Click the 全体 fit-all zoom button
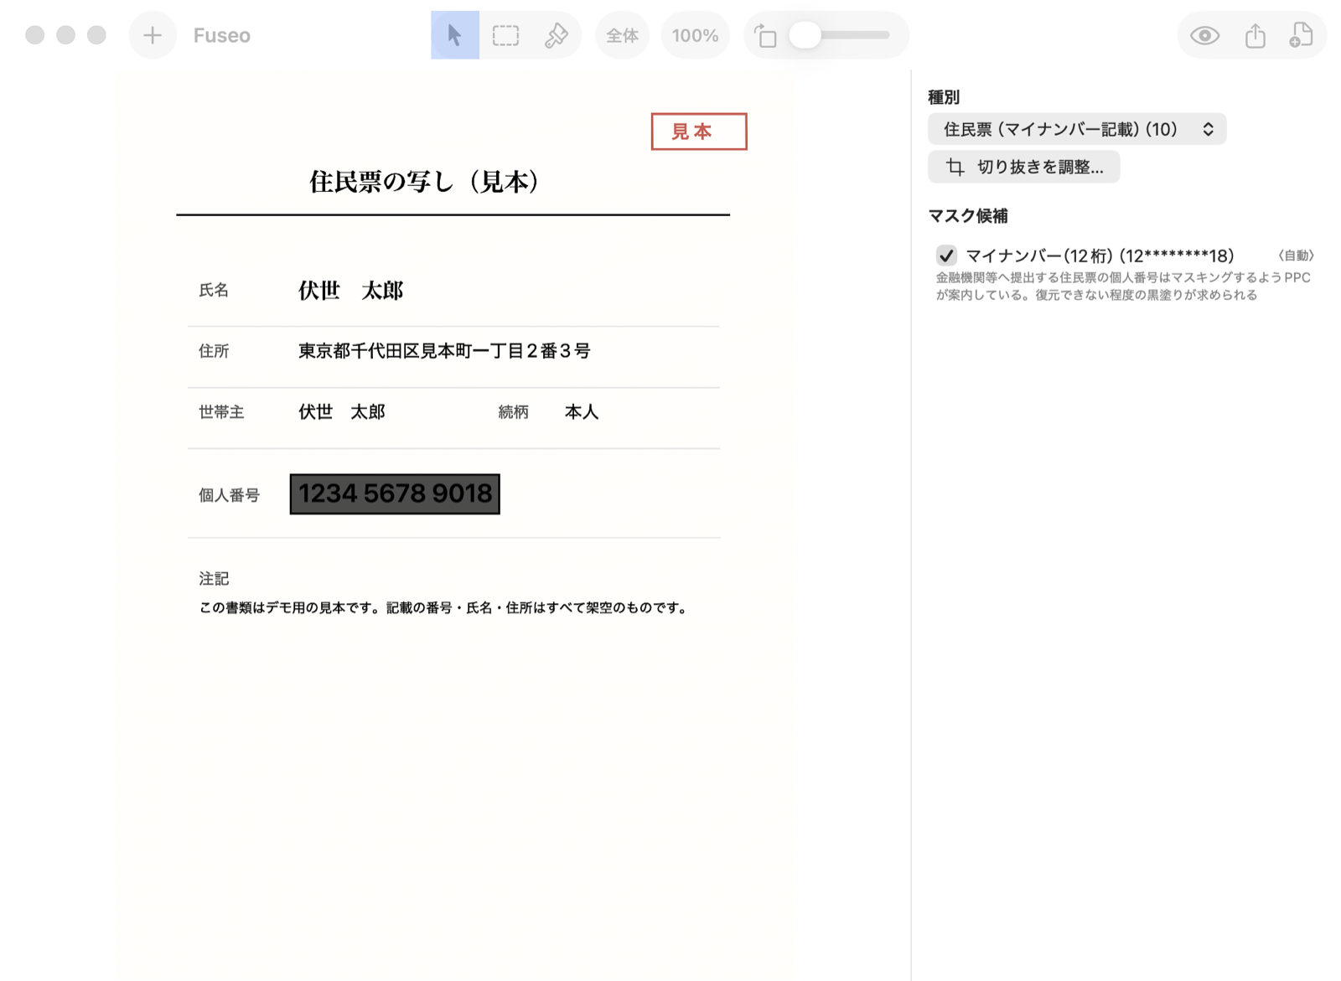 point(622,35)
